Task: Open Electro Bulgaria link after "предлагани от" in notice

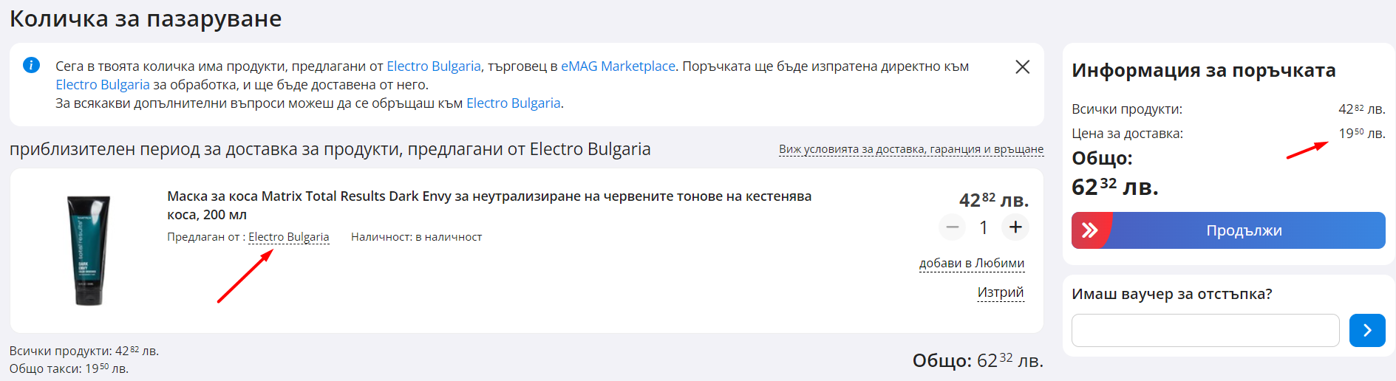Action: 434,66
